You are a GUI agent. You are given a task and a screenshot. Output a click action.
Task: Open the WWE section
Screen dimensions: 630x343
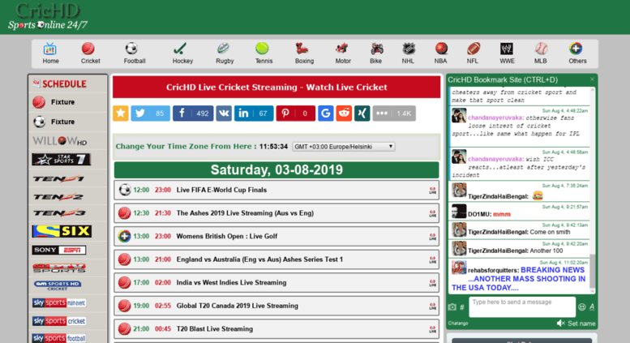(507, 54)
